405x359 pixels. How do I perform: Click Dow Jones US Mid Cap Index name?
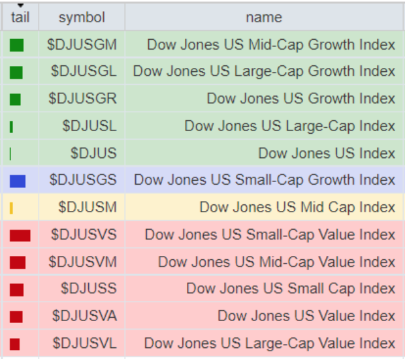pyautogui.click(x=297, y=208)
